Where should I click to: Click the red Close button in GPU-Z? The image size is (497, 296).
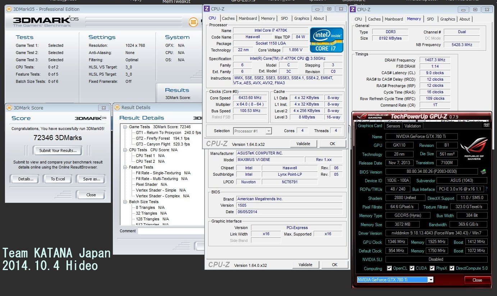477,280
